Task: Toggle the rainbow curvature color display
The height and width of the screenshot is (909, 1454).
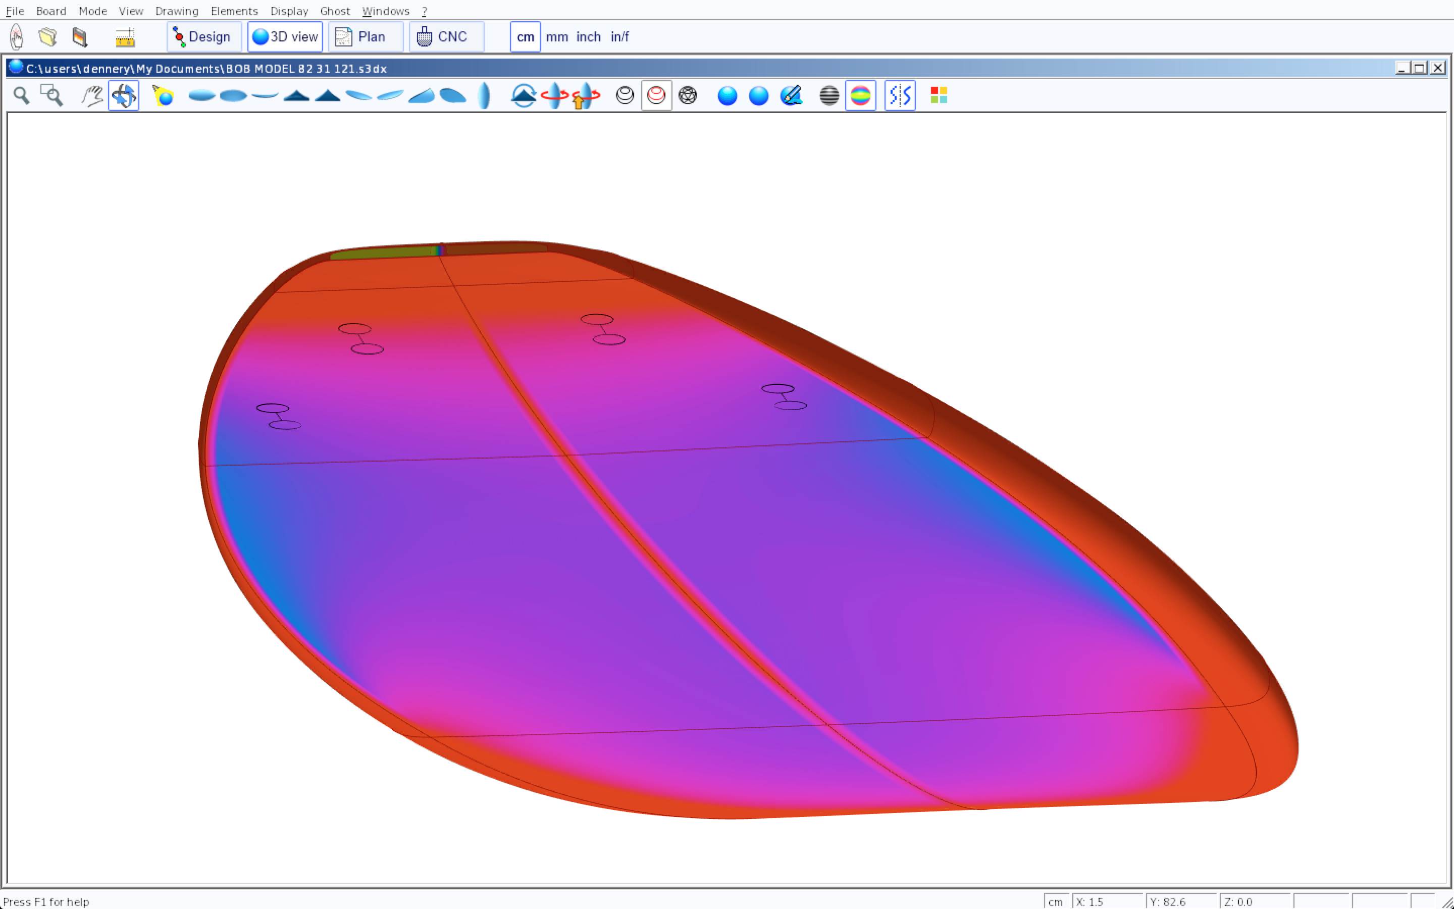Action: [x=860, y=95]
